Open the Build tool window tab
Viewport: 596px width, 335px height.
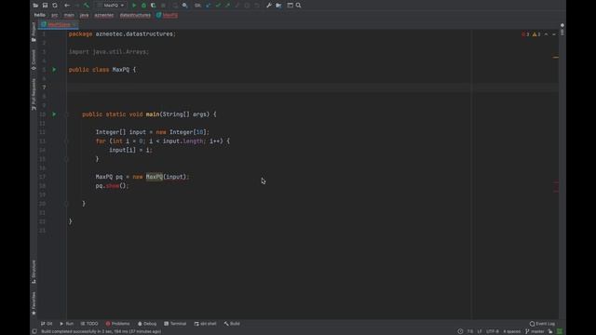click(232, 324)
